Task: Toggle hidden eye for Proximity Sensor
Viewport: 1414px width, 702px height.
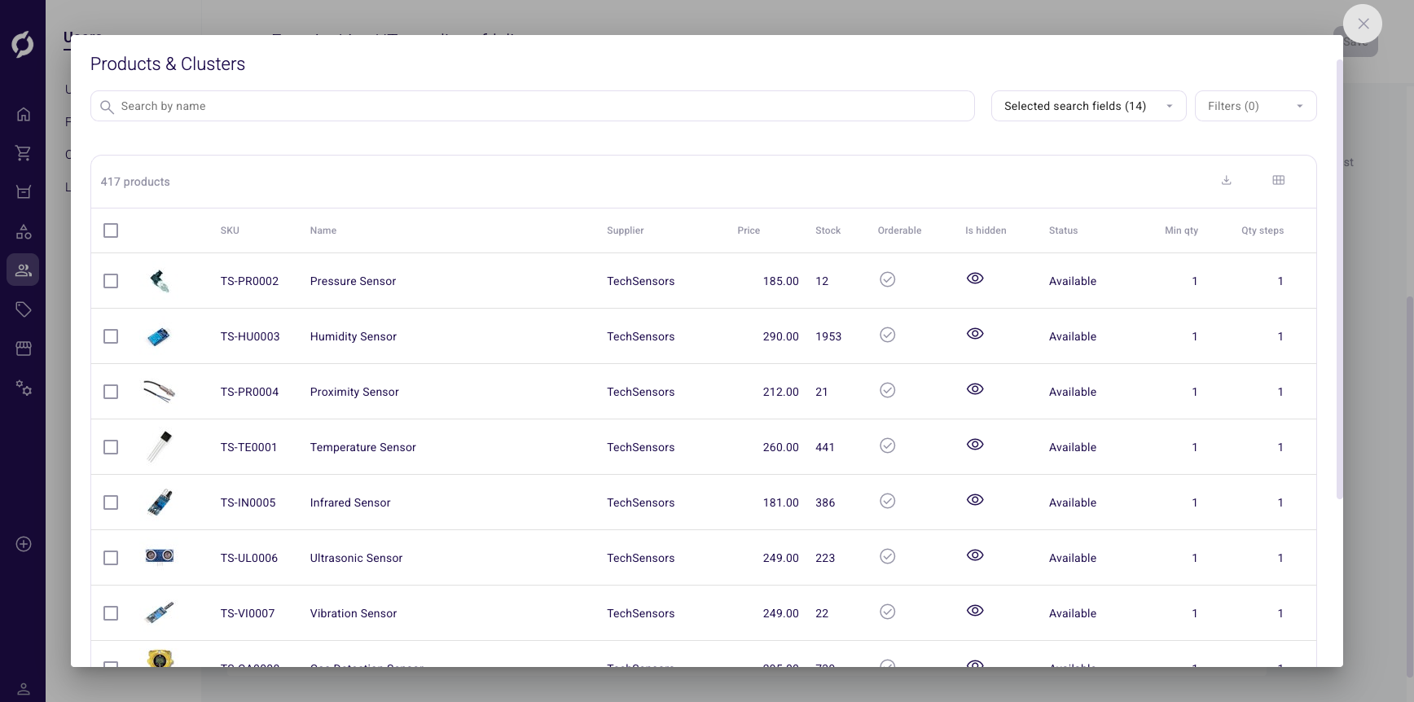Action: pos(975,389)
